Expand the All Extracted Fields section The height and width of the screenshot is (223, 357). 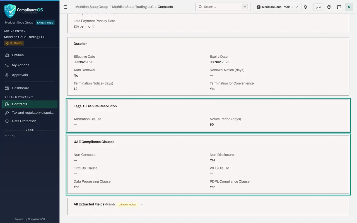click(x=141, y=204)
